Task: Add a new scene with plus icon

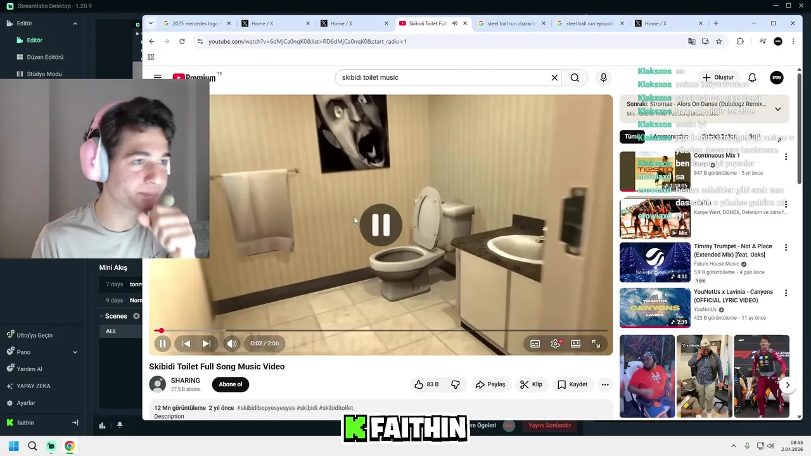Action: click(136, 316)
